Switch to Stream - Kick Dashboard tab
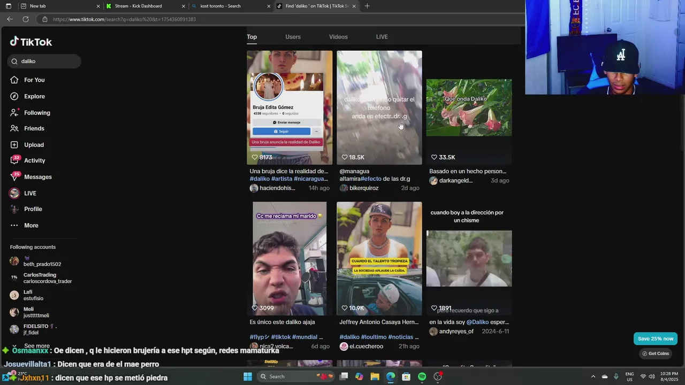 [x=145, y=6]
